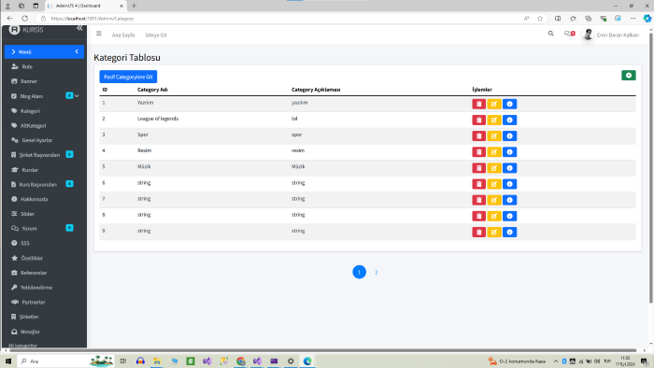The width and height of the screenshot is (654, 368).
Task: Edit the Yazılım category row
Action: [494, 104]
